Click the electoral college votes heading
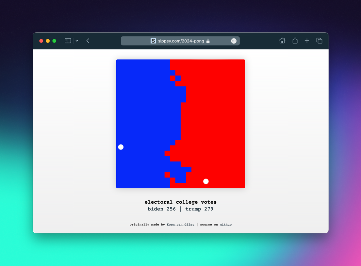The height and width of the screenshot is (266, 361). point(180,202)
